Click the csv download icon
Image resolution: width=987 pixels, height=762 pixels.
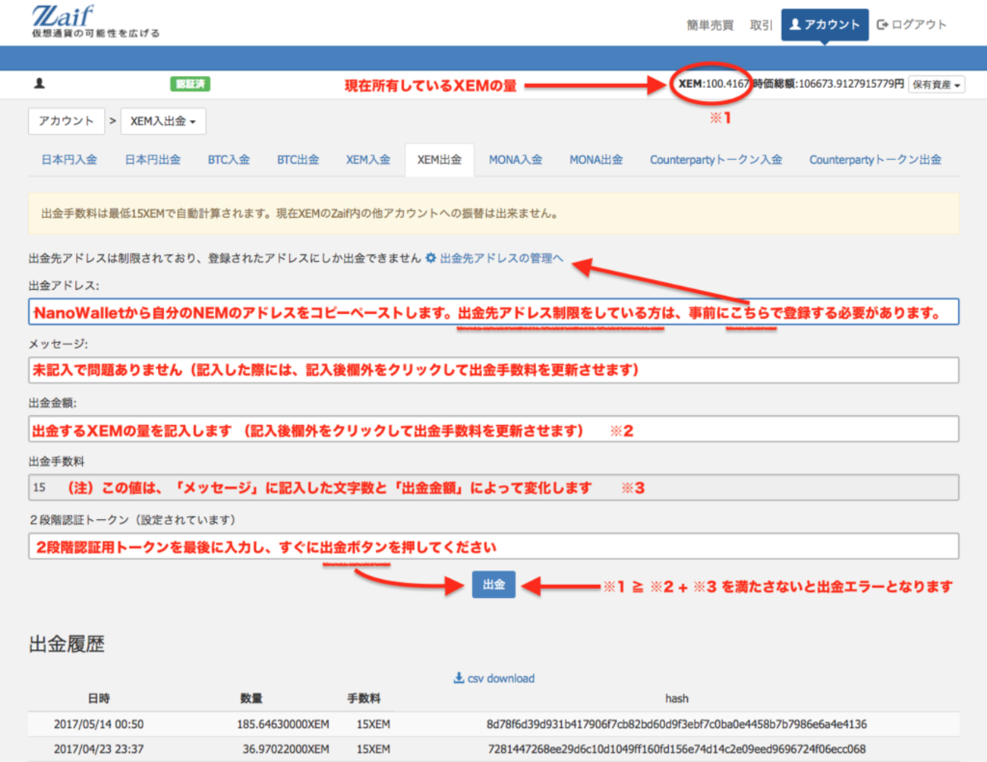pos(459,678)
